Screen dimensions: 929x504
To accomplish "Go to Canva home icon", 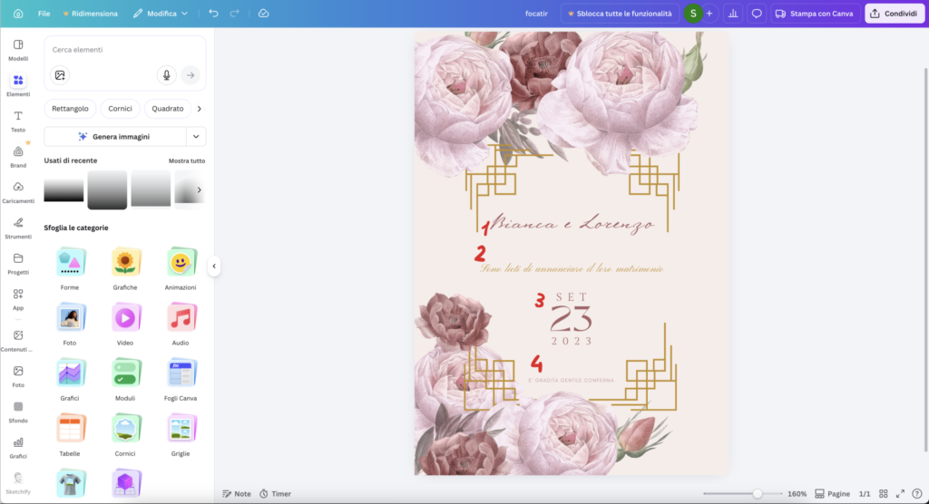I will tap(18, 13).
